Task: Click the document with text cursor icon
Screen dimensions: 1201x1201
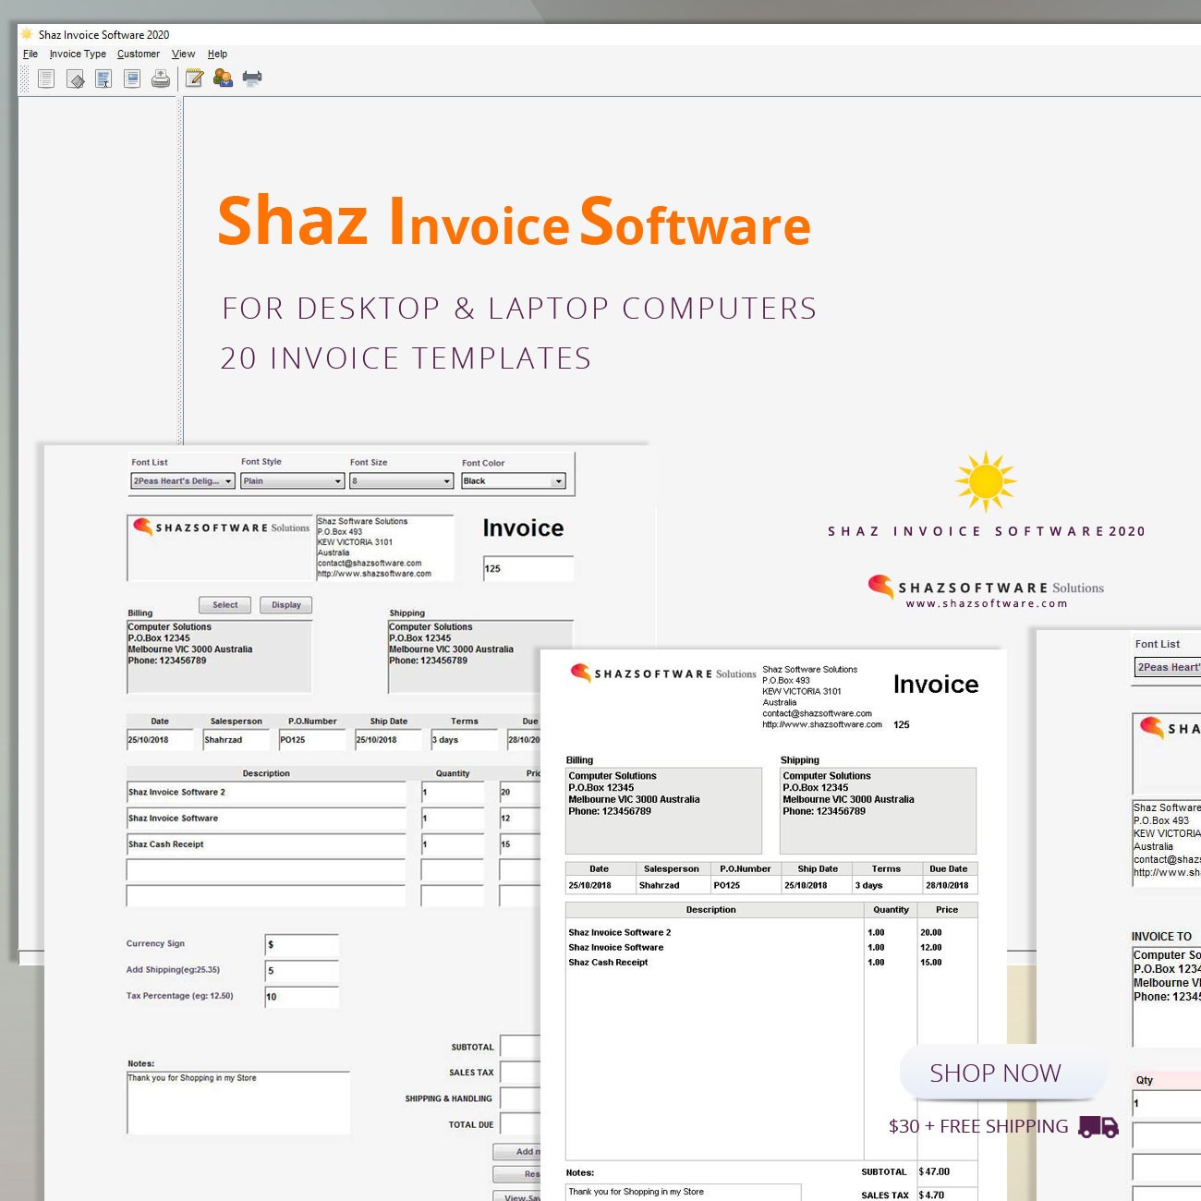Action: pos(103,79)
